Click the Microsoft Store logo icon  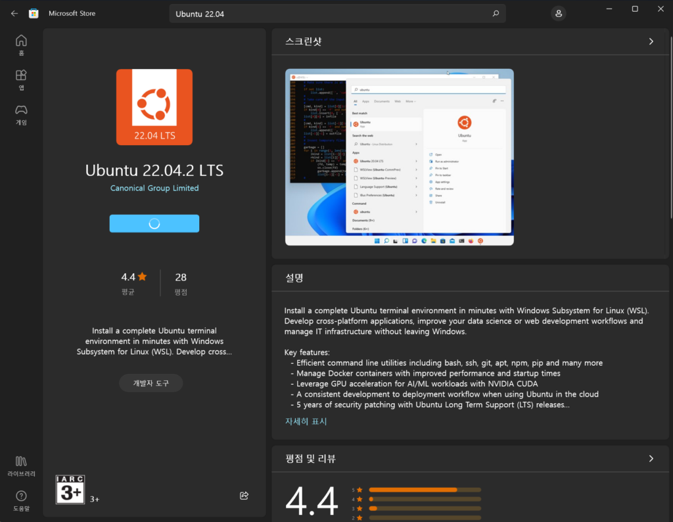point(34,13)
